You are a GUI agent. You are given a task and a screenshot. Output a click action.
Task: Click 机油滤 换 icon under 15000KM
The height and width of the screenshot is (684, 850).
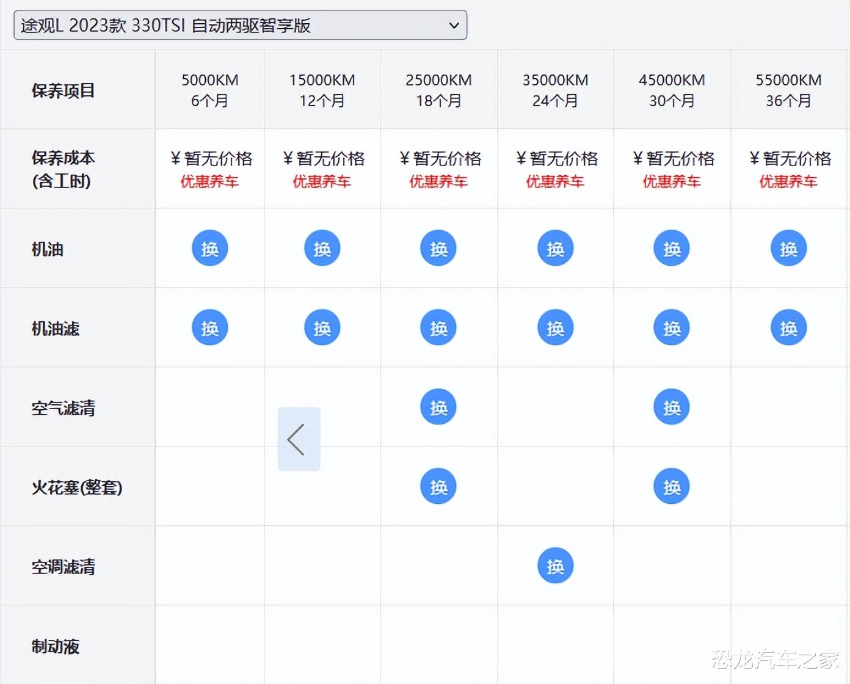(x=322, y=328)
